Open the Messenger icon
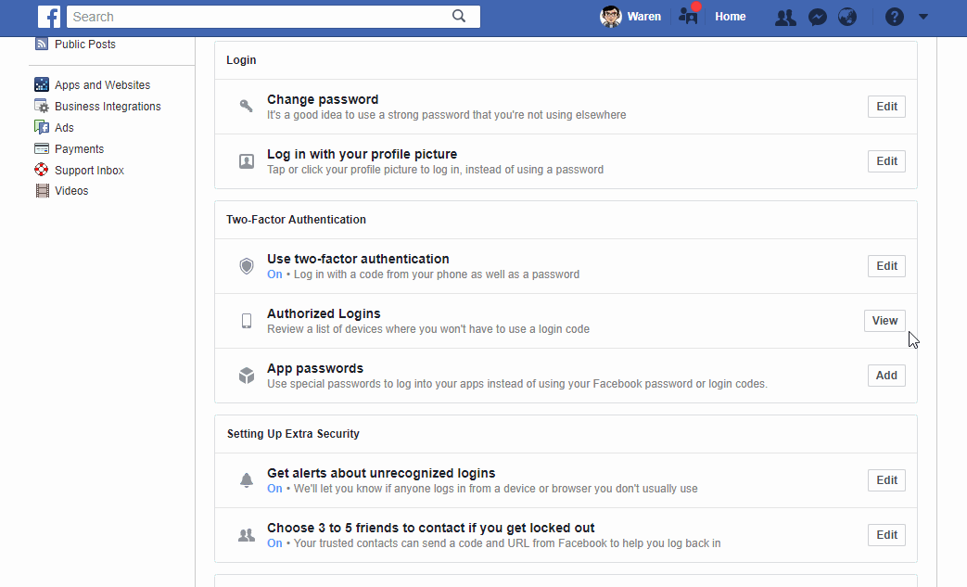 817,17
